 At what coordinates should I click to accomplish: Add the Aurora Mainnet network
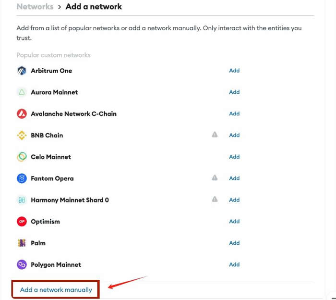(x=234, y=92)
